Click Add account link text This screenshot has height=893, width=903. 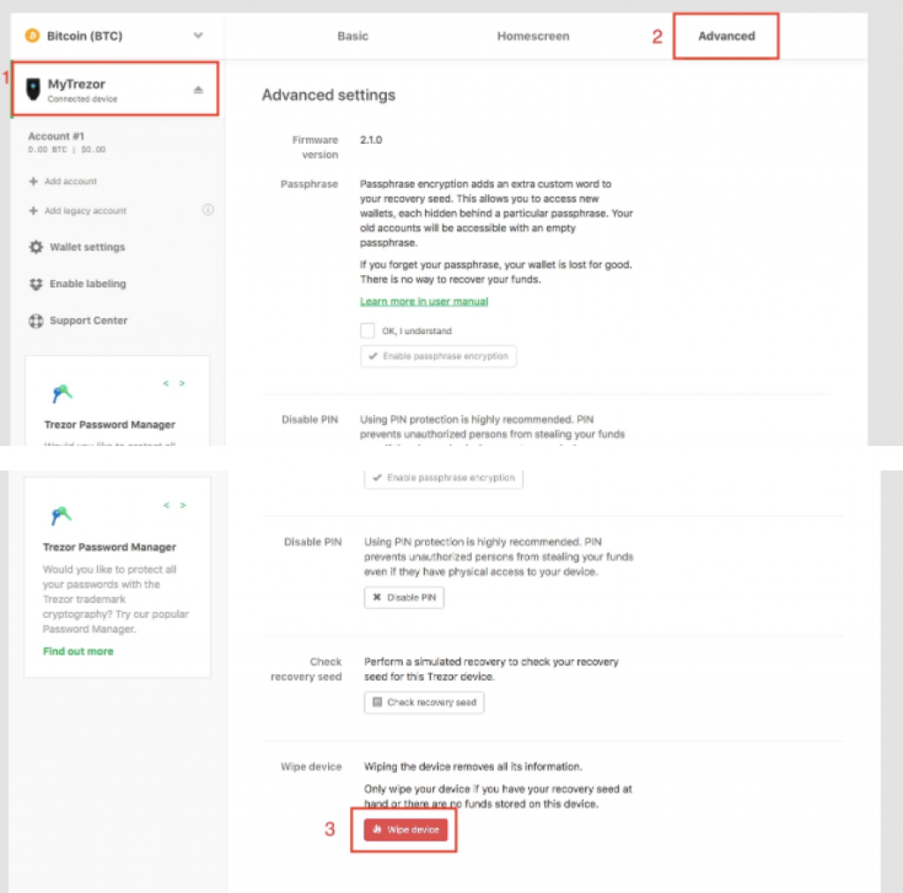point(71,181)
